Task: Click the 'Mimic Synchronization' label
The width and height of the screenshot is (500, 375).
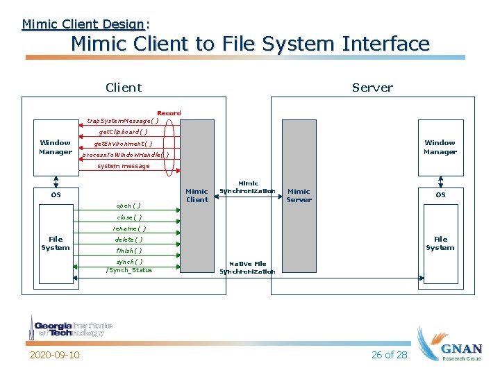Action: pos(247,187)
